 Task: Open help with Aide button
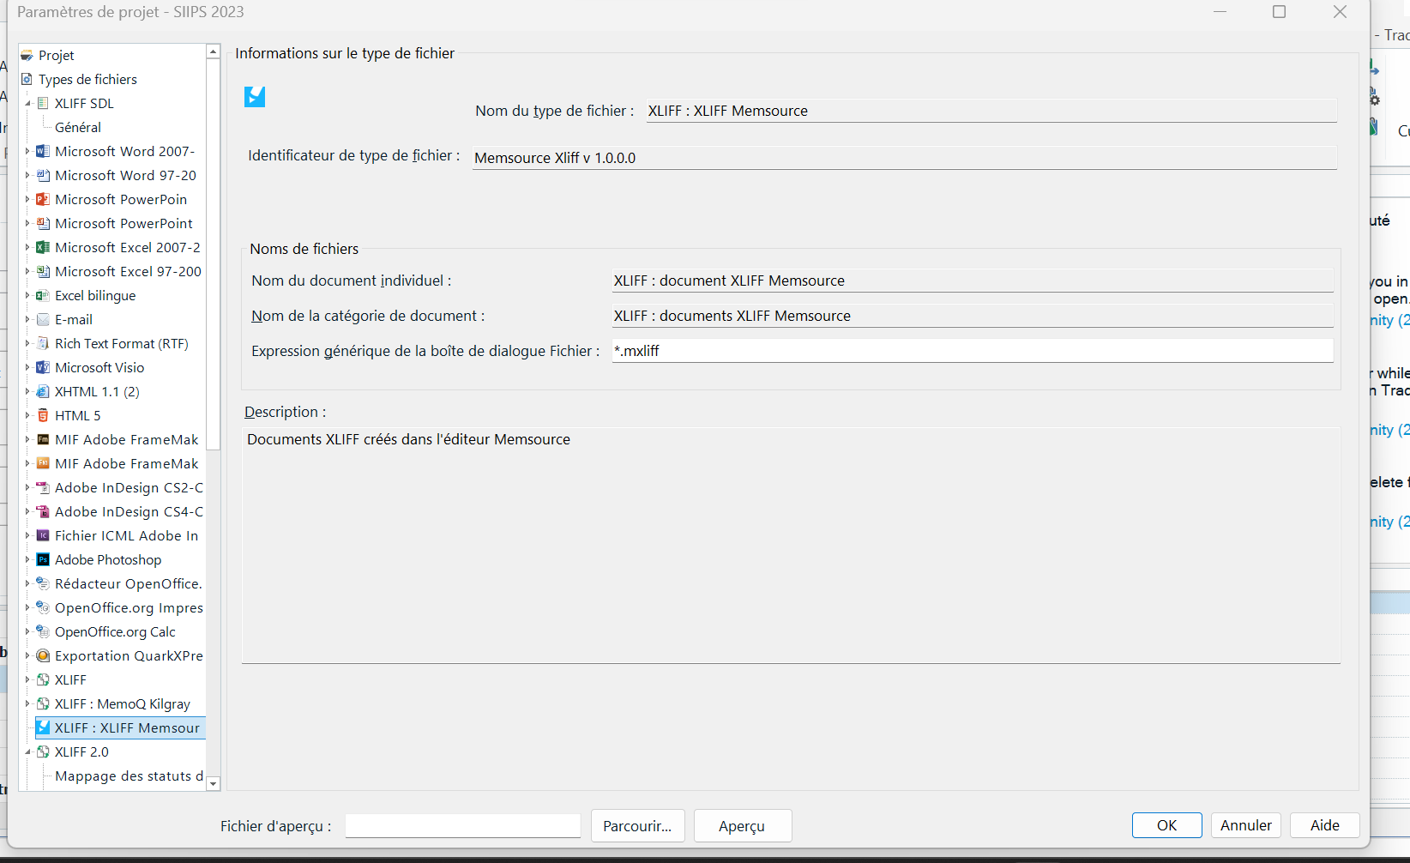click(1324, 825)
